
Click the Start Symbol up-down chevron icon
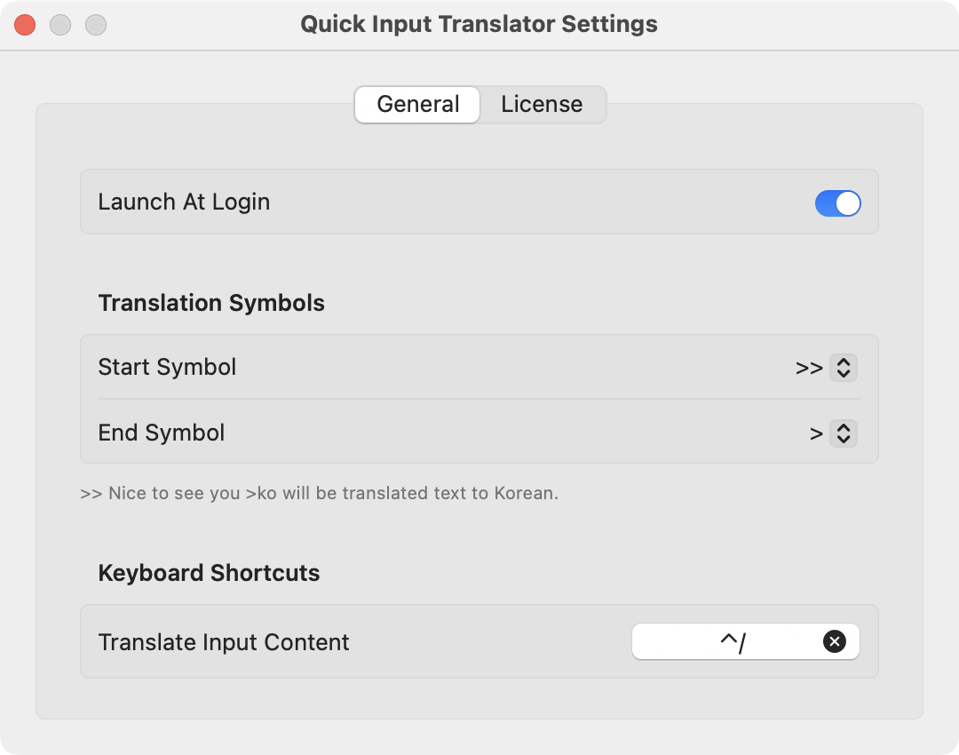(x=844, y=368)
